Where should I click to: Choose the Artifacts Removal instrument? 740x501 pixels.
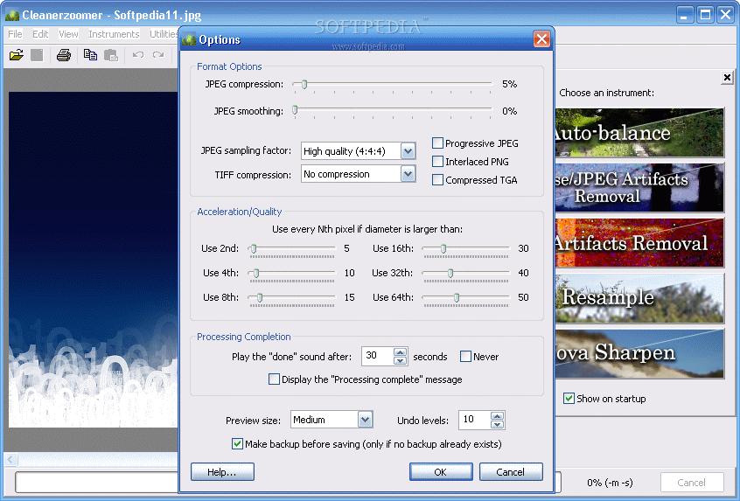tap(639, 243)
